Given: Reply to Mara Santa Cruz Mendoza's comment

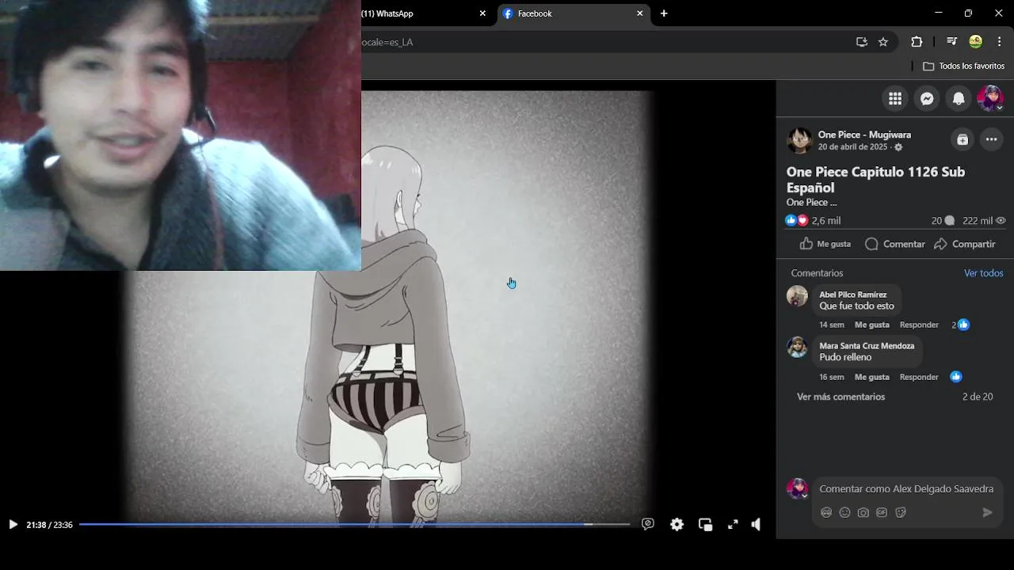Looking at the screenshot, I should [x=919, y=377].
